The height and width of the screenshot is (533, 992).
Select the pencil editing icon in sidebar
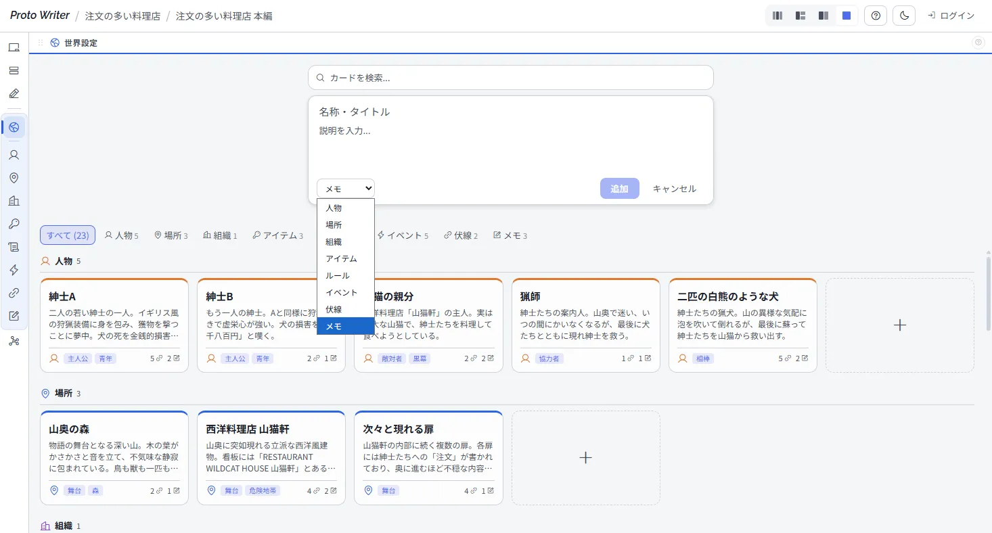(14, 93)
